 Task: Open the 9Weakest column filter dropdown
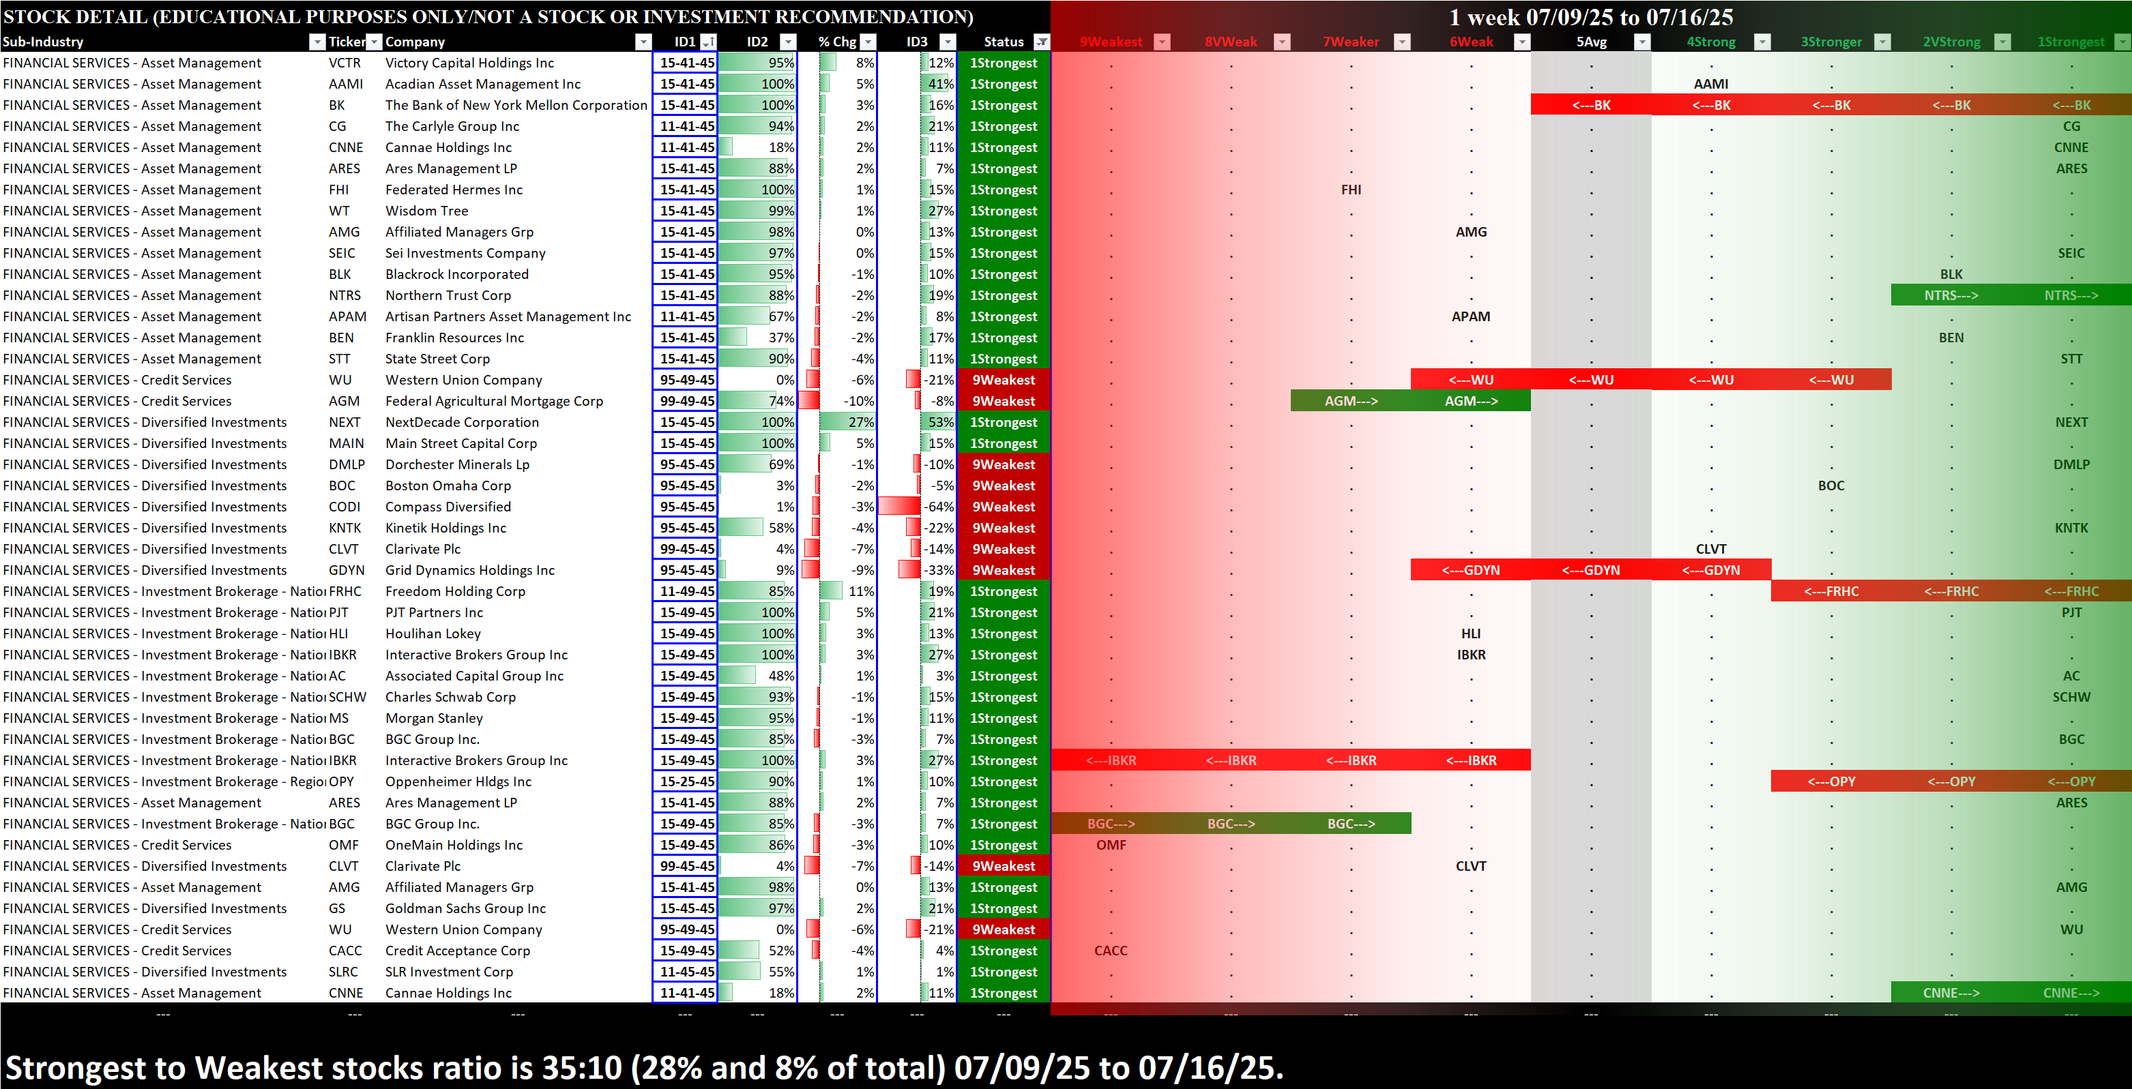(x=1162, y=42)
